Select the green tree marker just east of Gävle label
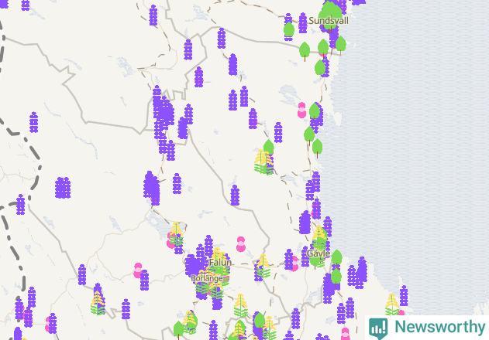Image resolution: width=489 pixels, height=340 pixels. pos(337,259)
